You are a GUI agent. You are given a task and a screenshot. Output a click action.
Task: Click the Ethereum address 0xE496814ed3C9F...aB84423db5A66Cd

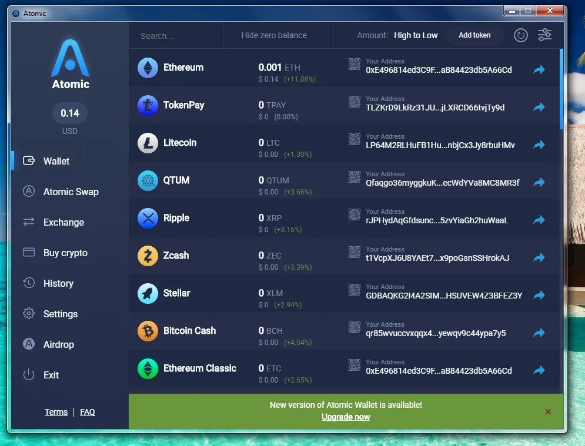(439, 70)
